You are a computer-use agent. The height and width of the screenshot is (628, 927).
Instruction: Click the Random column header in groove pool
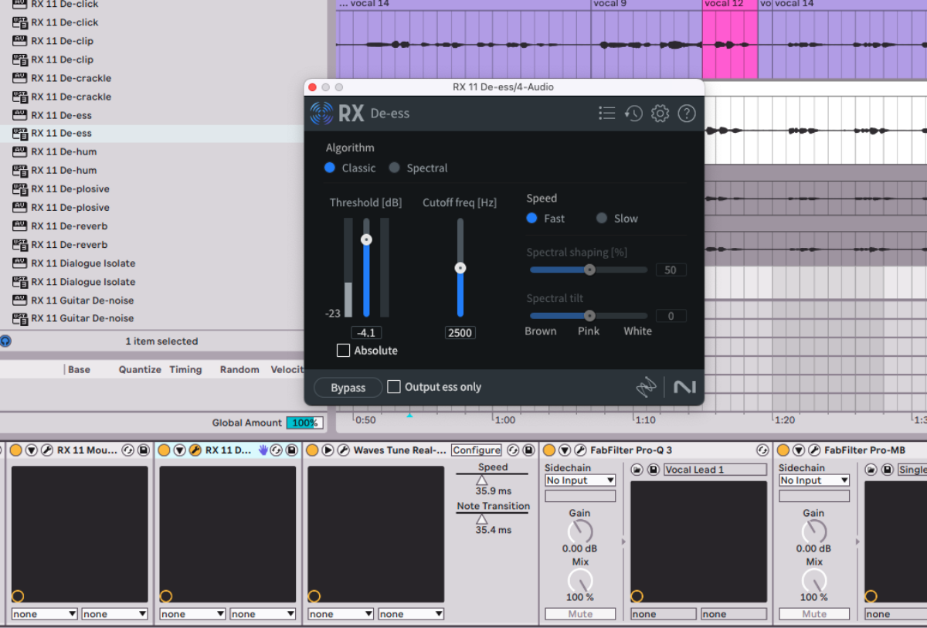239,370
